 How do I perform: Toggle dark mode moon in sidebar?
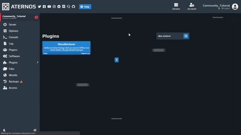click(x=4, y=130)
